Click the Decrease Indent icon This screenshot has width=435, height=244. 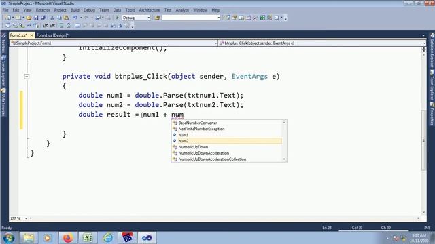click(46, 26)
